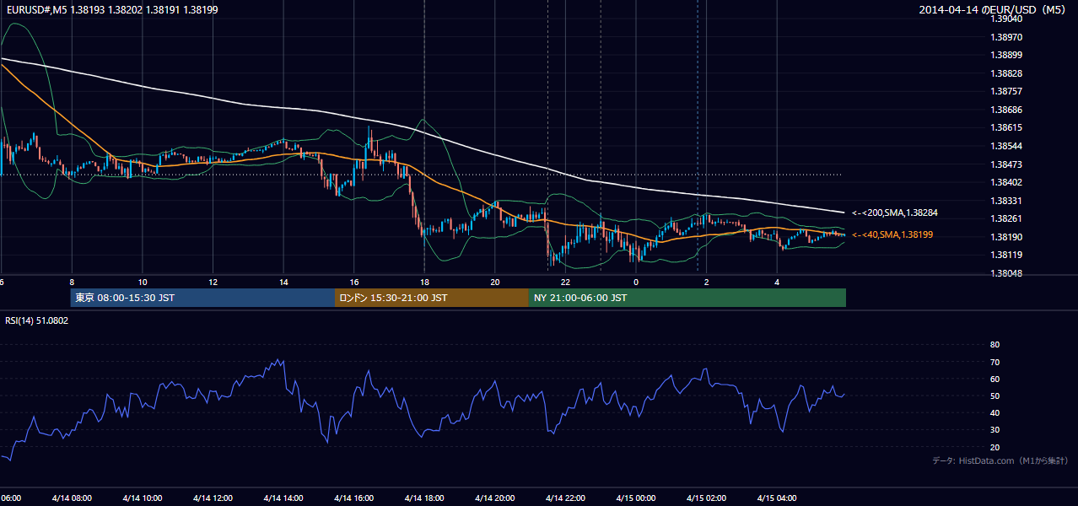
Task: Click the 4/14 18:00 time axis label
Action: pyautogui.click(x=424, y=498)
